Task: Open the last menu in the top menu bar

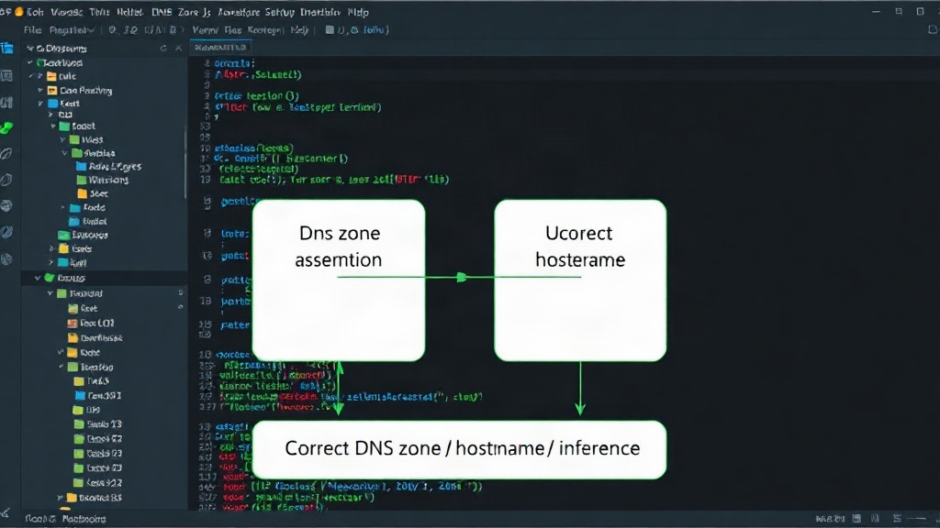Action: tap(359, 12)
